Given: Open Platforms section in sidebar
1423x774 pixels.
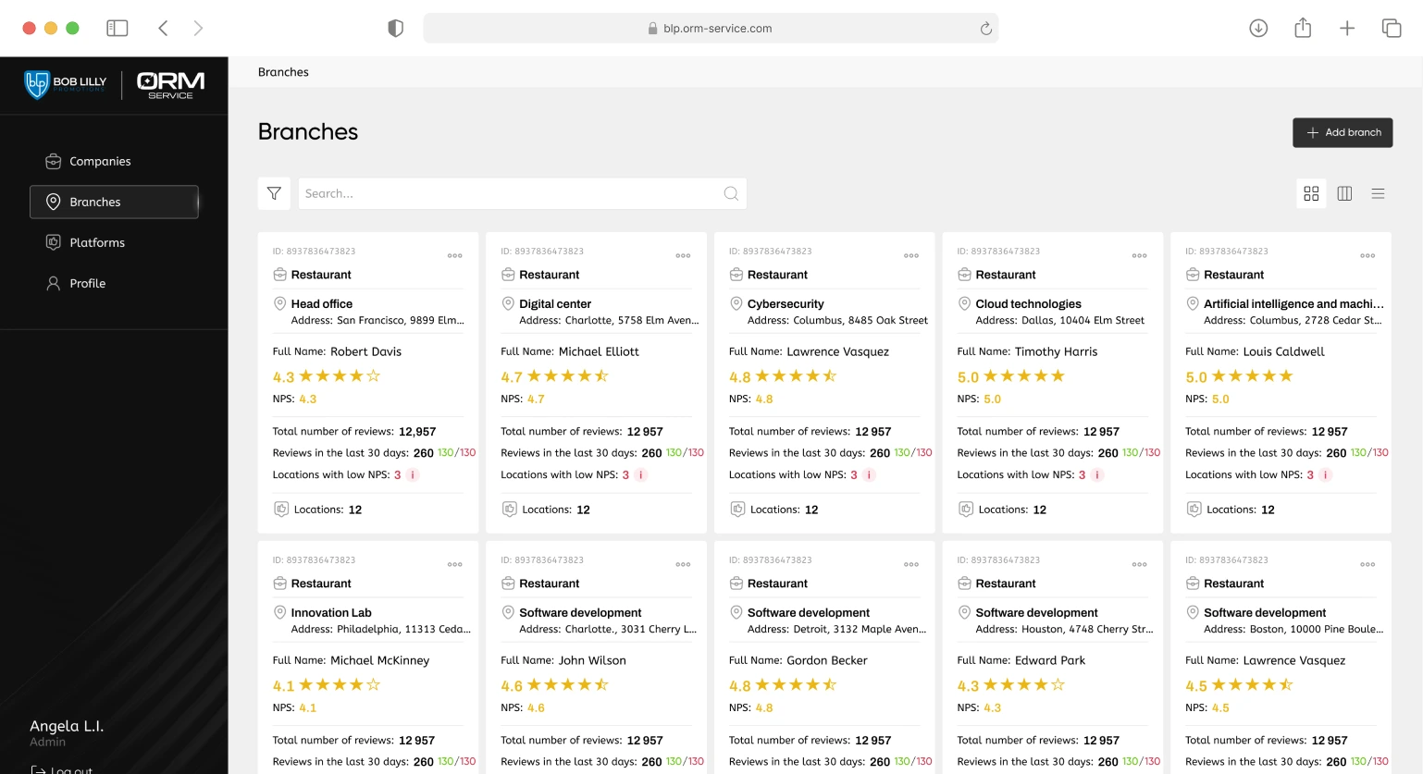Looking at the screenshot, I should [97, 243].
